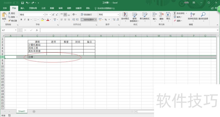
Task: Center text horizontally
Action: click(x=65, y=20)
